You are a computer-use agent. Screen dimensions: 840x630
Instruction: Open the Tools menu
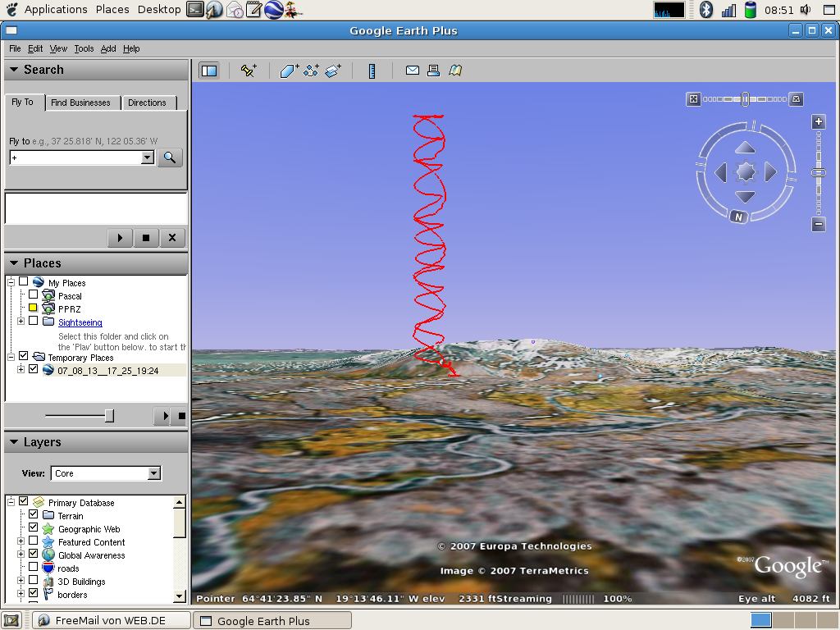[84, 48]
